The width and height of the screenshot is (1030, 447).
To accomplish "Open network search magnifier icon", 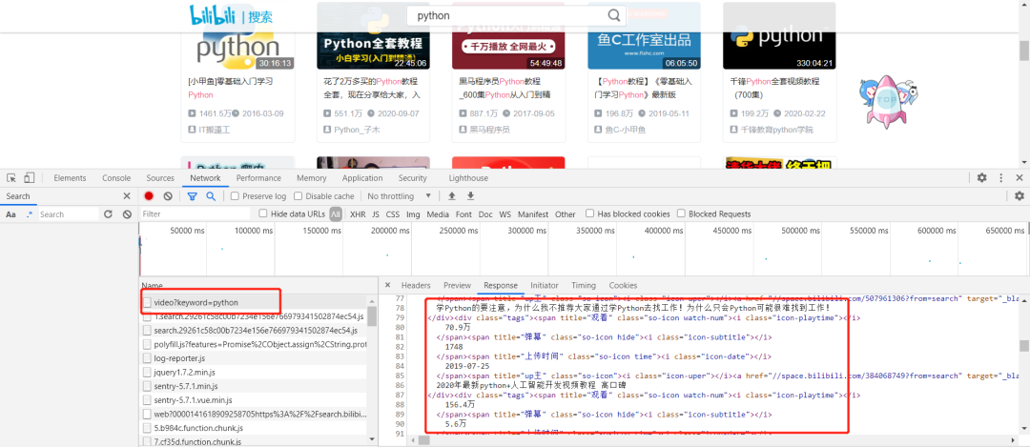I will pyautogui.click(x=211, y=196).
